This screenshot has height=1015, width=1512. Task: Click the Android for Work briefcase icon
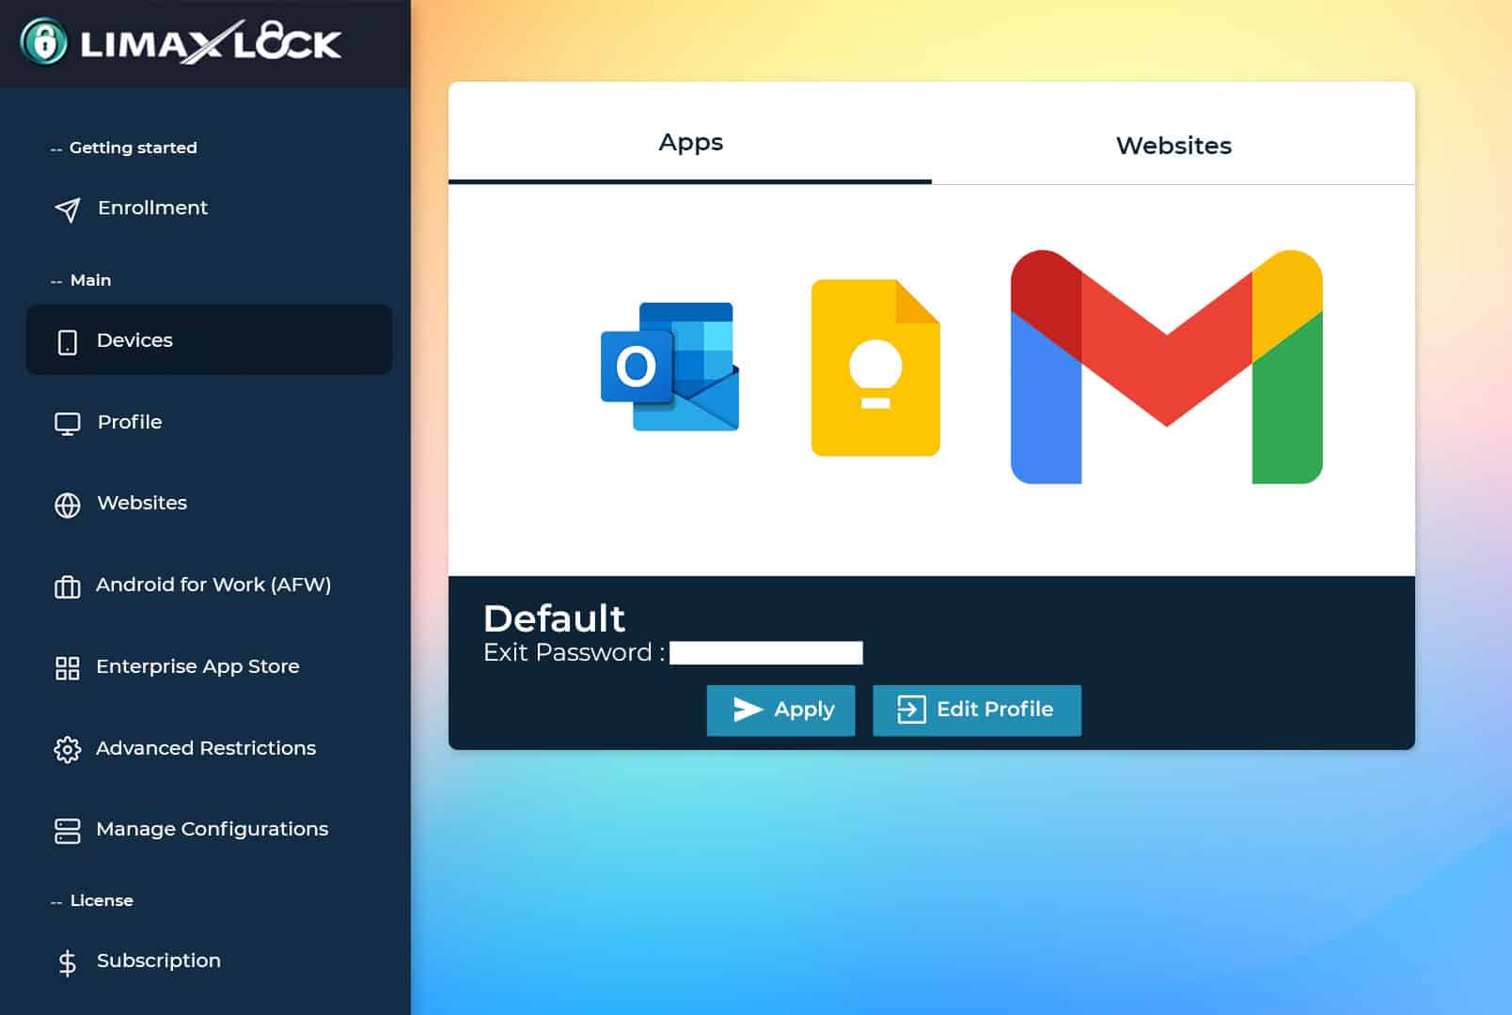click(68, 586)
